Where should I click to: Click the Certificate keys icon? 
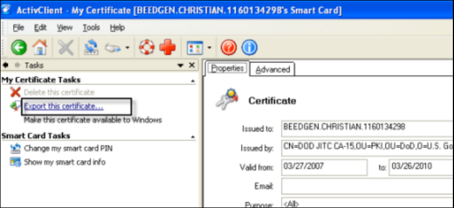tap(227, 100)
